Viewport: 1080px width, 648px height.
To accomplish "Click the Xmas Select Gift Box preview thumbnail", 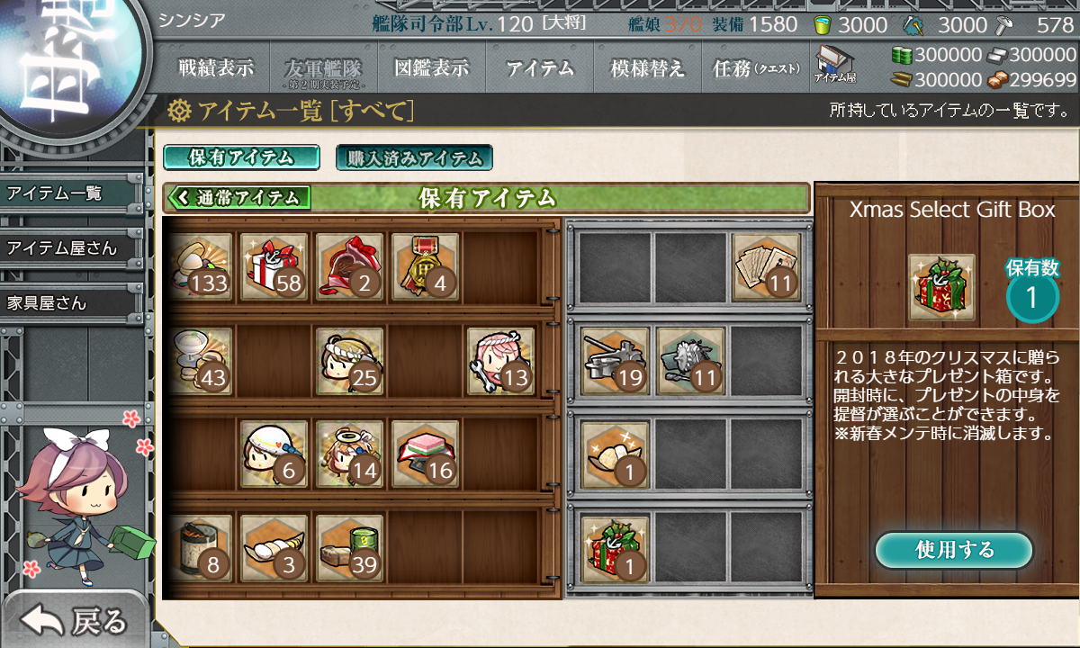I will (x=940, y=288).
